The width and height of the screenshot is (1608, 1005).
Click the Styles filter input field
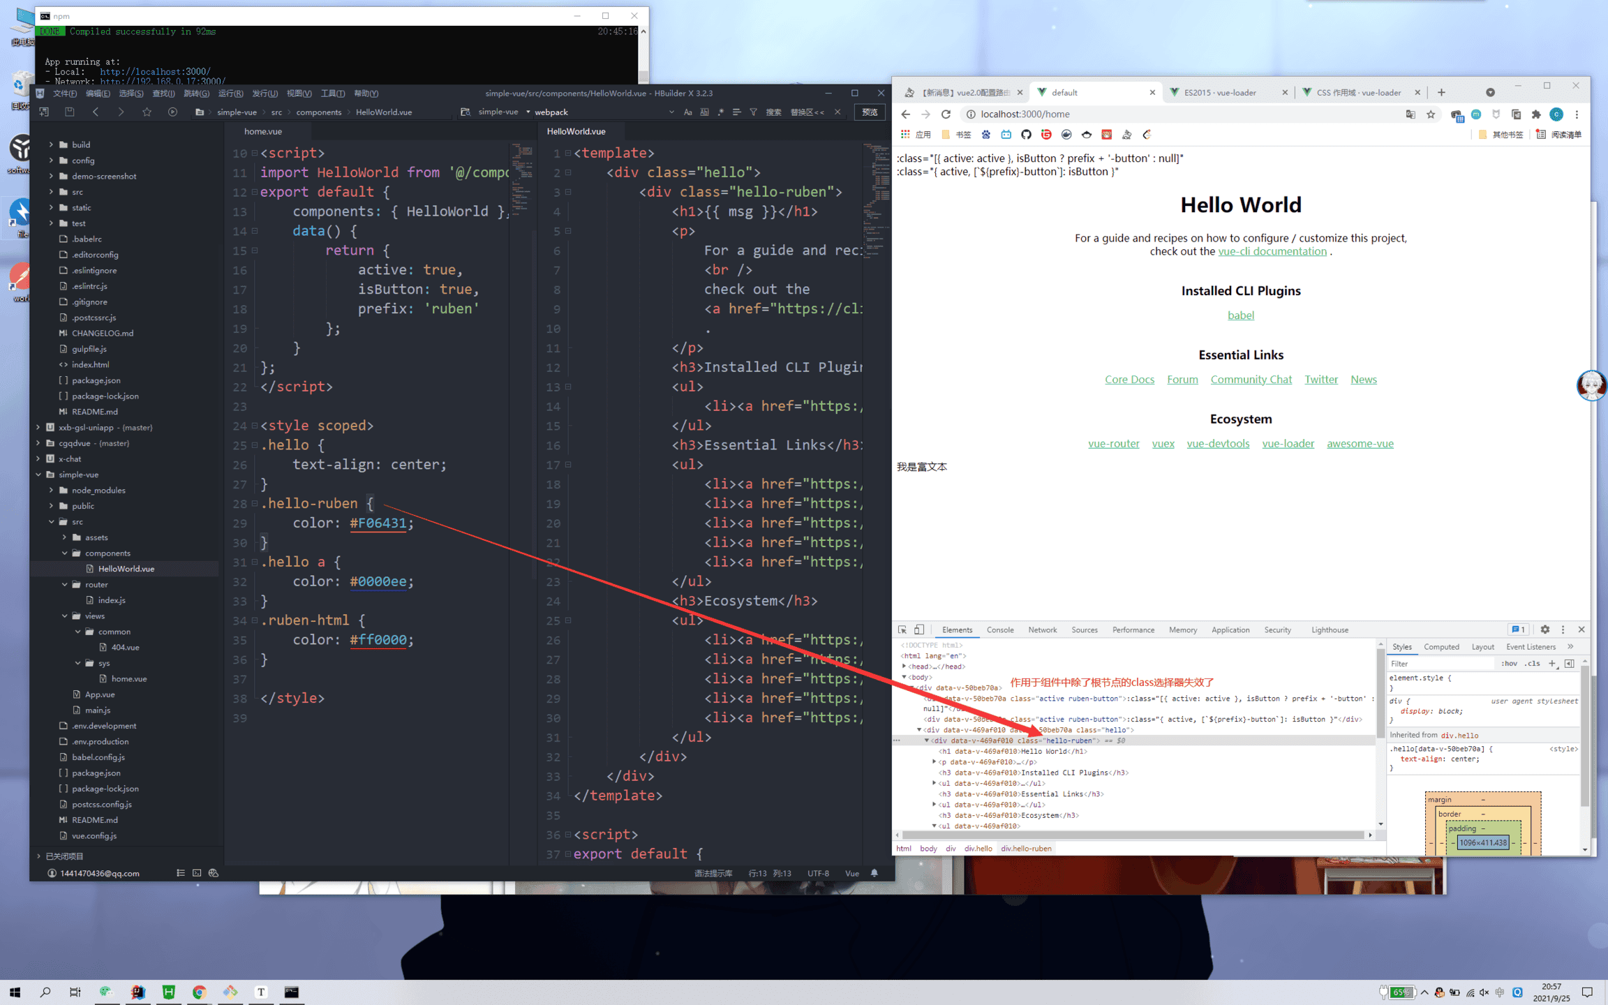tap(1438, 664)
